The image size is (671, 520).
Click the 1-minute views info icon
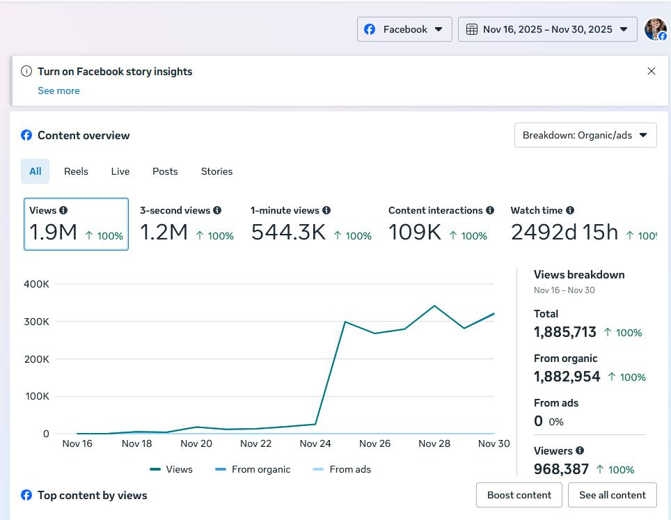click(326, 210)
